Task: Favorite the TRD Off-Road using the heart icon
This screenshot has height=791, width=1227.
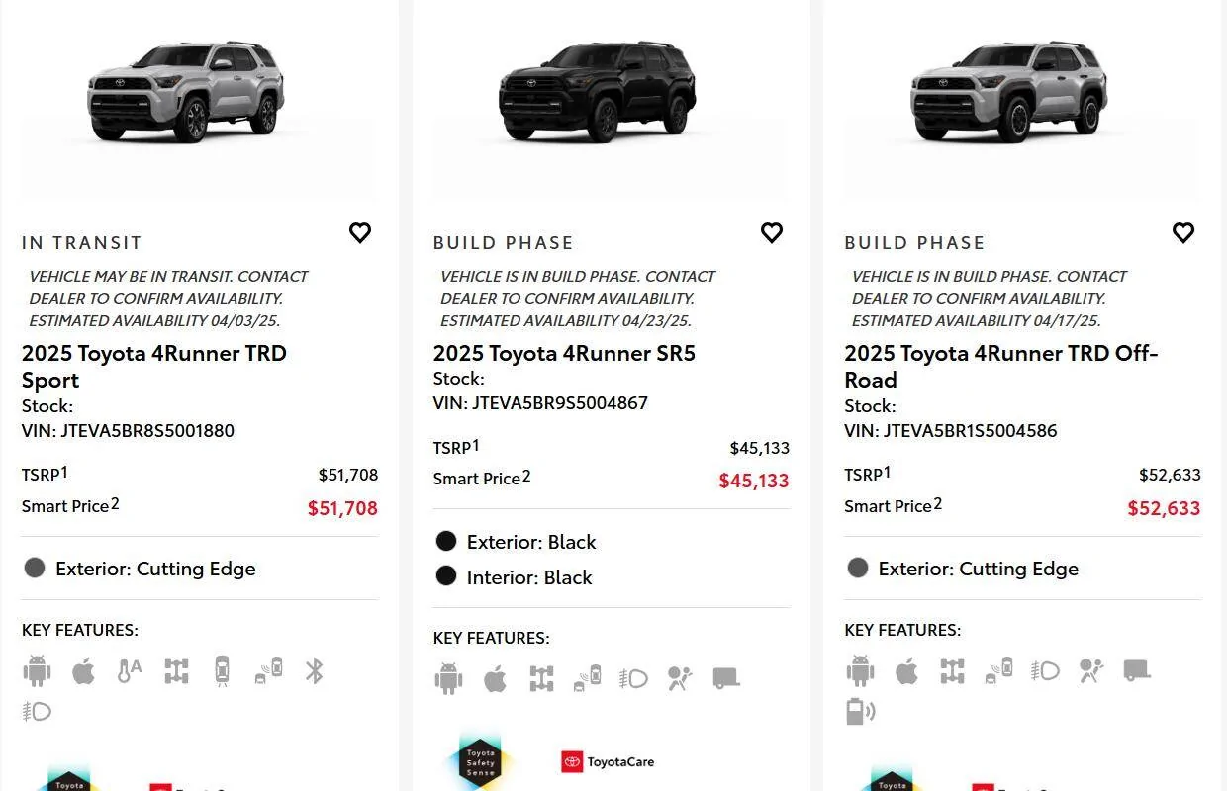Action: click(x=1182, y=232)
